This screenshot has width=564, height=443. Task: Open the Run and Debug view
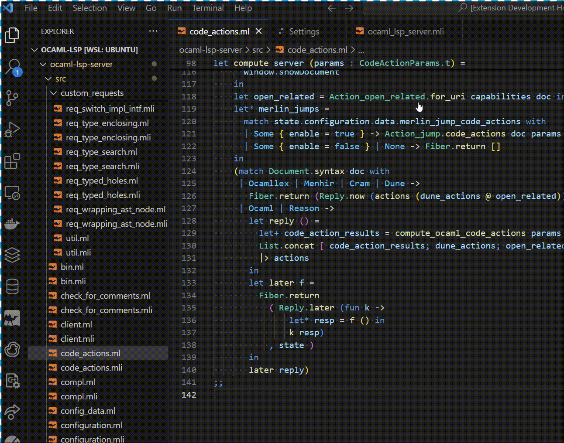tap(12, 129)
